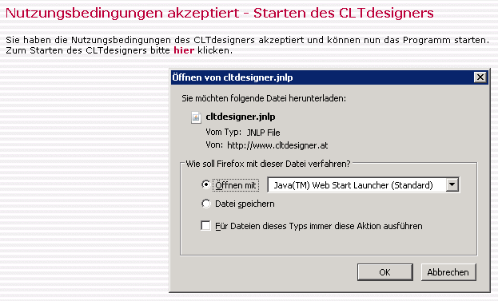Cancel the dialog via Abbrechen
The width and height of the screenshot is (498, 301).
tap(448, 272)
